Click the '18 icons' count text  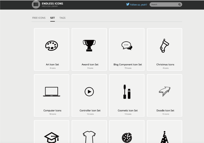click(52, 114)
